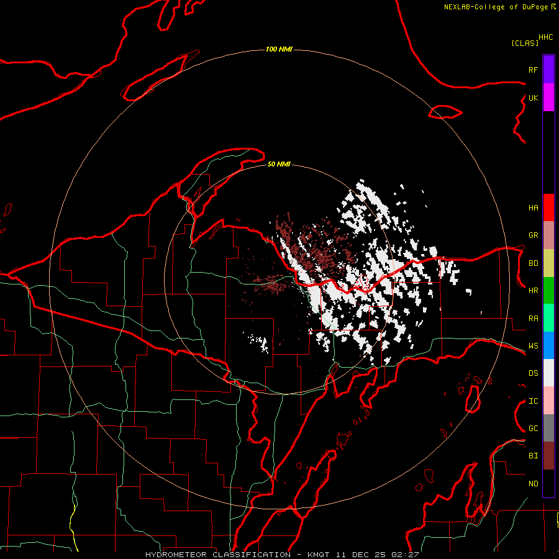Select the BD legend label

(533, 263)
